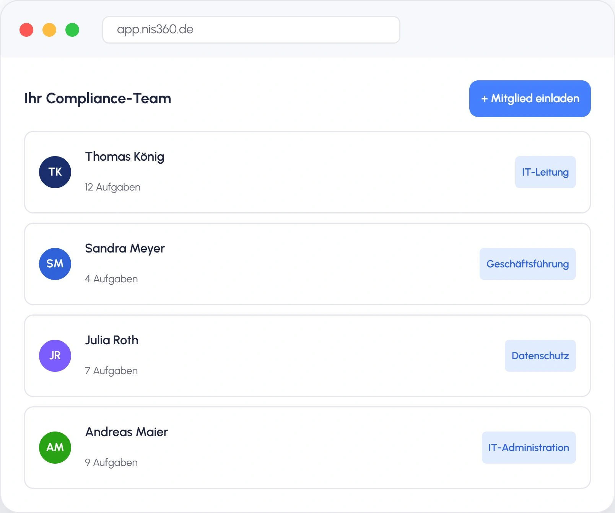
Task: Select the IT-Leitung role badge
Action: (x=545, y=172)
